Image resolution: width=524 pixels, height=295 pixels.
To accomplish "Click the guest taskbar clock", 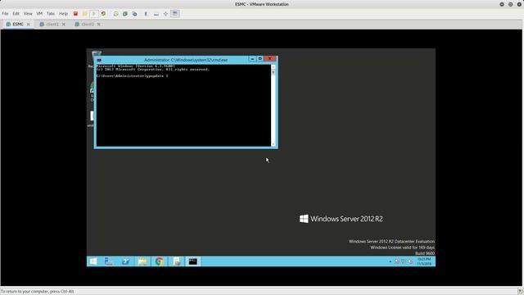I will [x=424, y=261].
